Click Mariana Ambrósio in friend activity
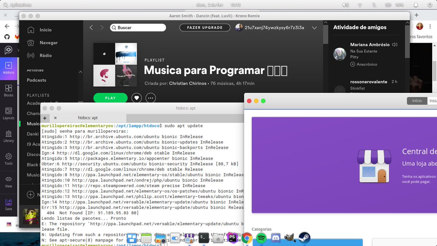The image size is (437, 246). (x=370, y=45)
